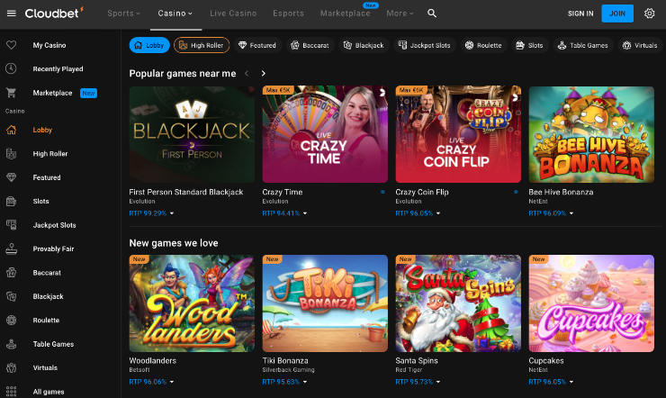Expand RTP 95.63% details for Tiki Bonanza
This screenshot has width=666, height=398.
tap(284, 382)
